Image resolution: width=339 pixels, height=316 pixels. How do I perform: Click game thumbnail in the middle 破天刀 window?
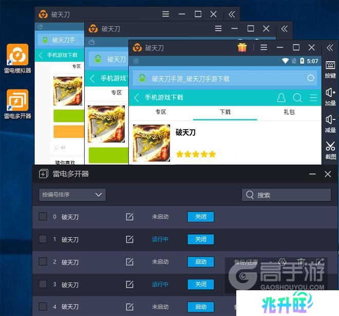(x=106, y=124)
